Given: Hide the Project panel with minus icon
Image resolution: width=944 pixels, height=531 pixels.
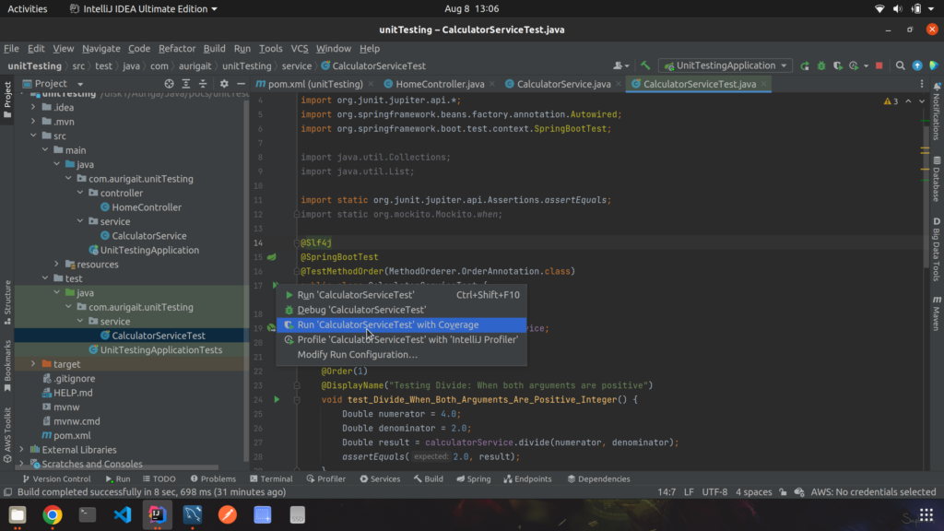Looking at the screenshot, I should point(241,84).
